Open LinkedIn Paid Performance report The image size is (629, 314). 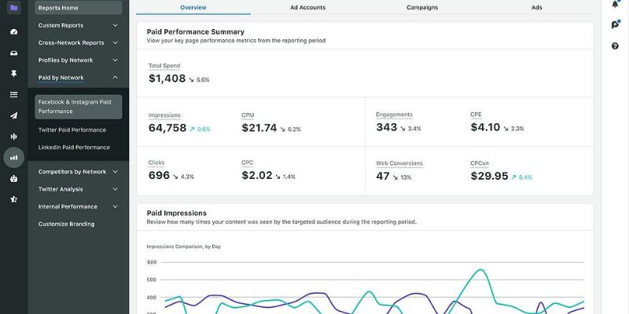pyautogui.click(x=74, y=148)
